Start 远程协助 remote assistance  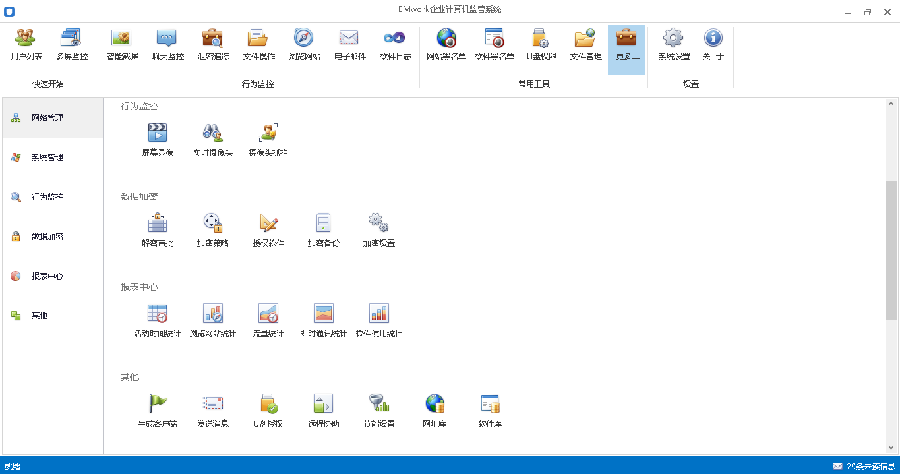pyautogui.click(x=324, y=411)
